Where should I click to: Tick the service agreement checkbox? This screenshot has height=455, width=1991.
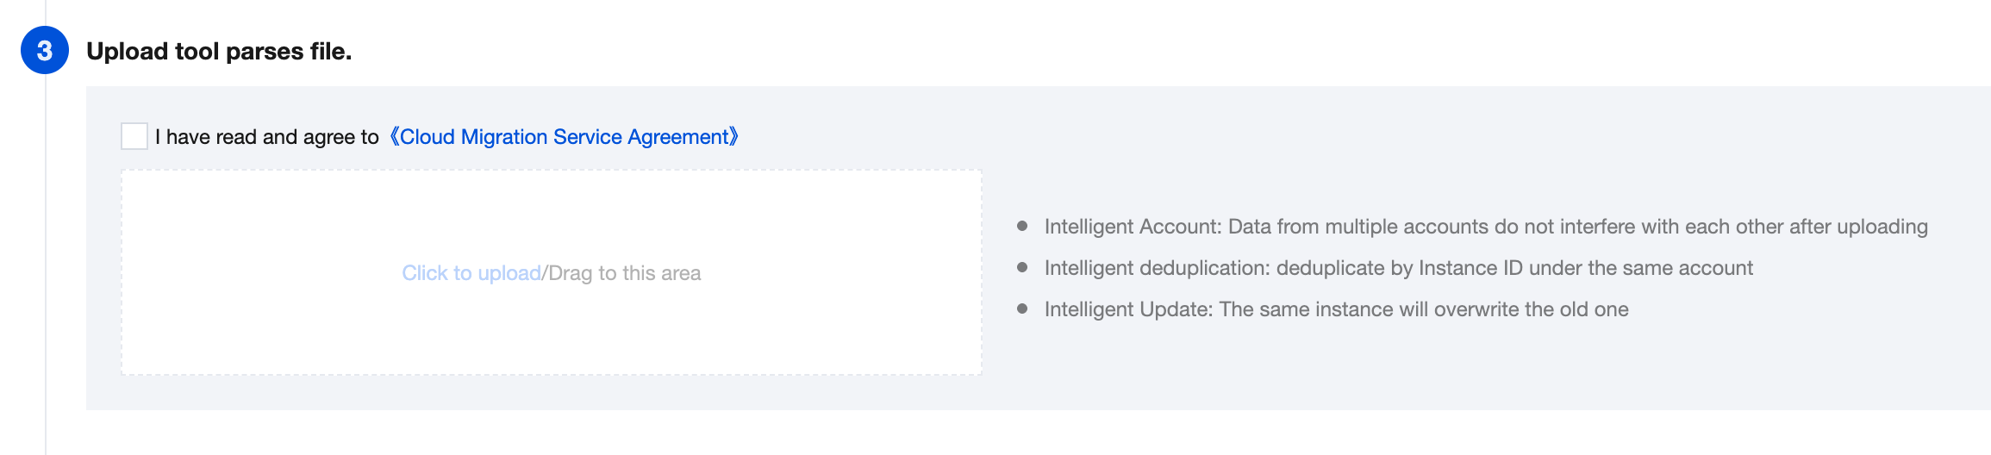coord(134,136)
